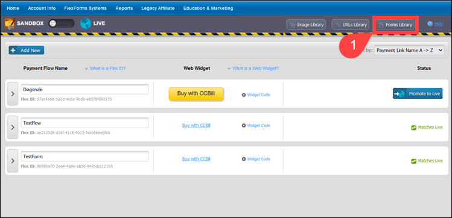Screen dimensions: 452x218
Task: Click the Help link
Action: point(439,24)
